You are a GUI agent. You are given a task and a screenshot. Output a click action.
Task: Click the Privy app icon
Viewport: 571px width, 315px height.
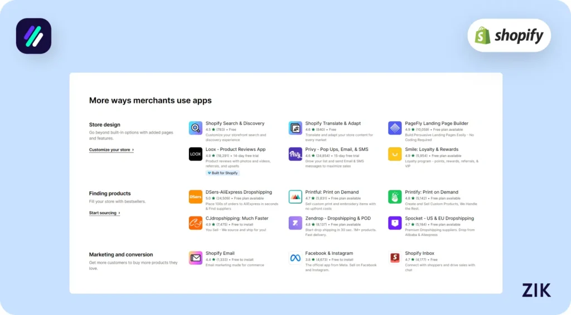(x=296, y=154)
